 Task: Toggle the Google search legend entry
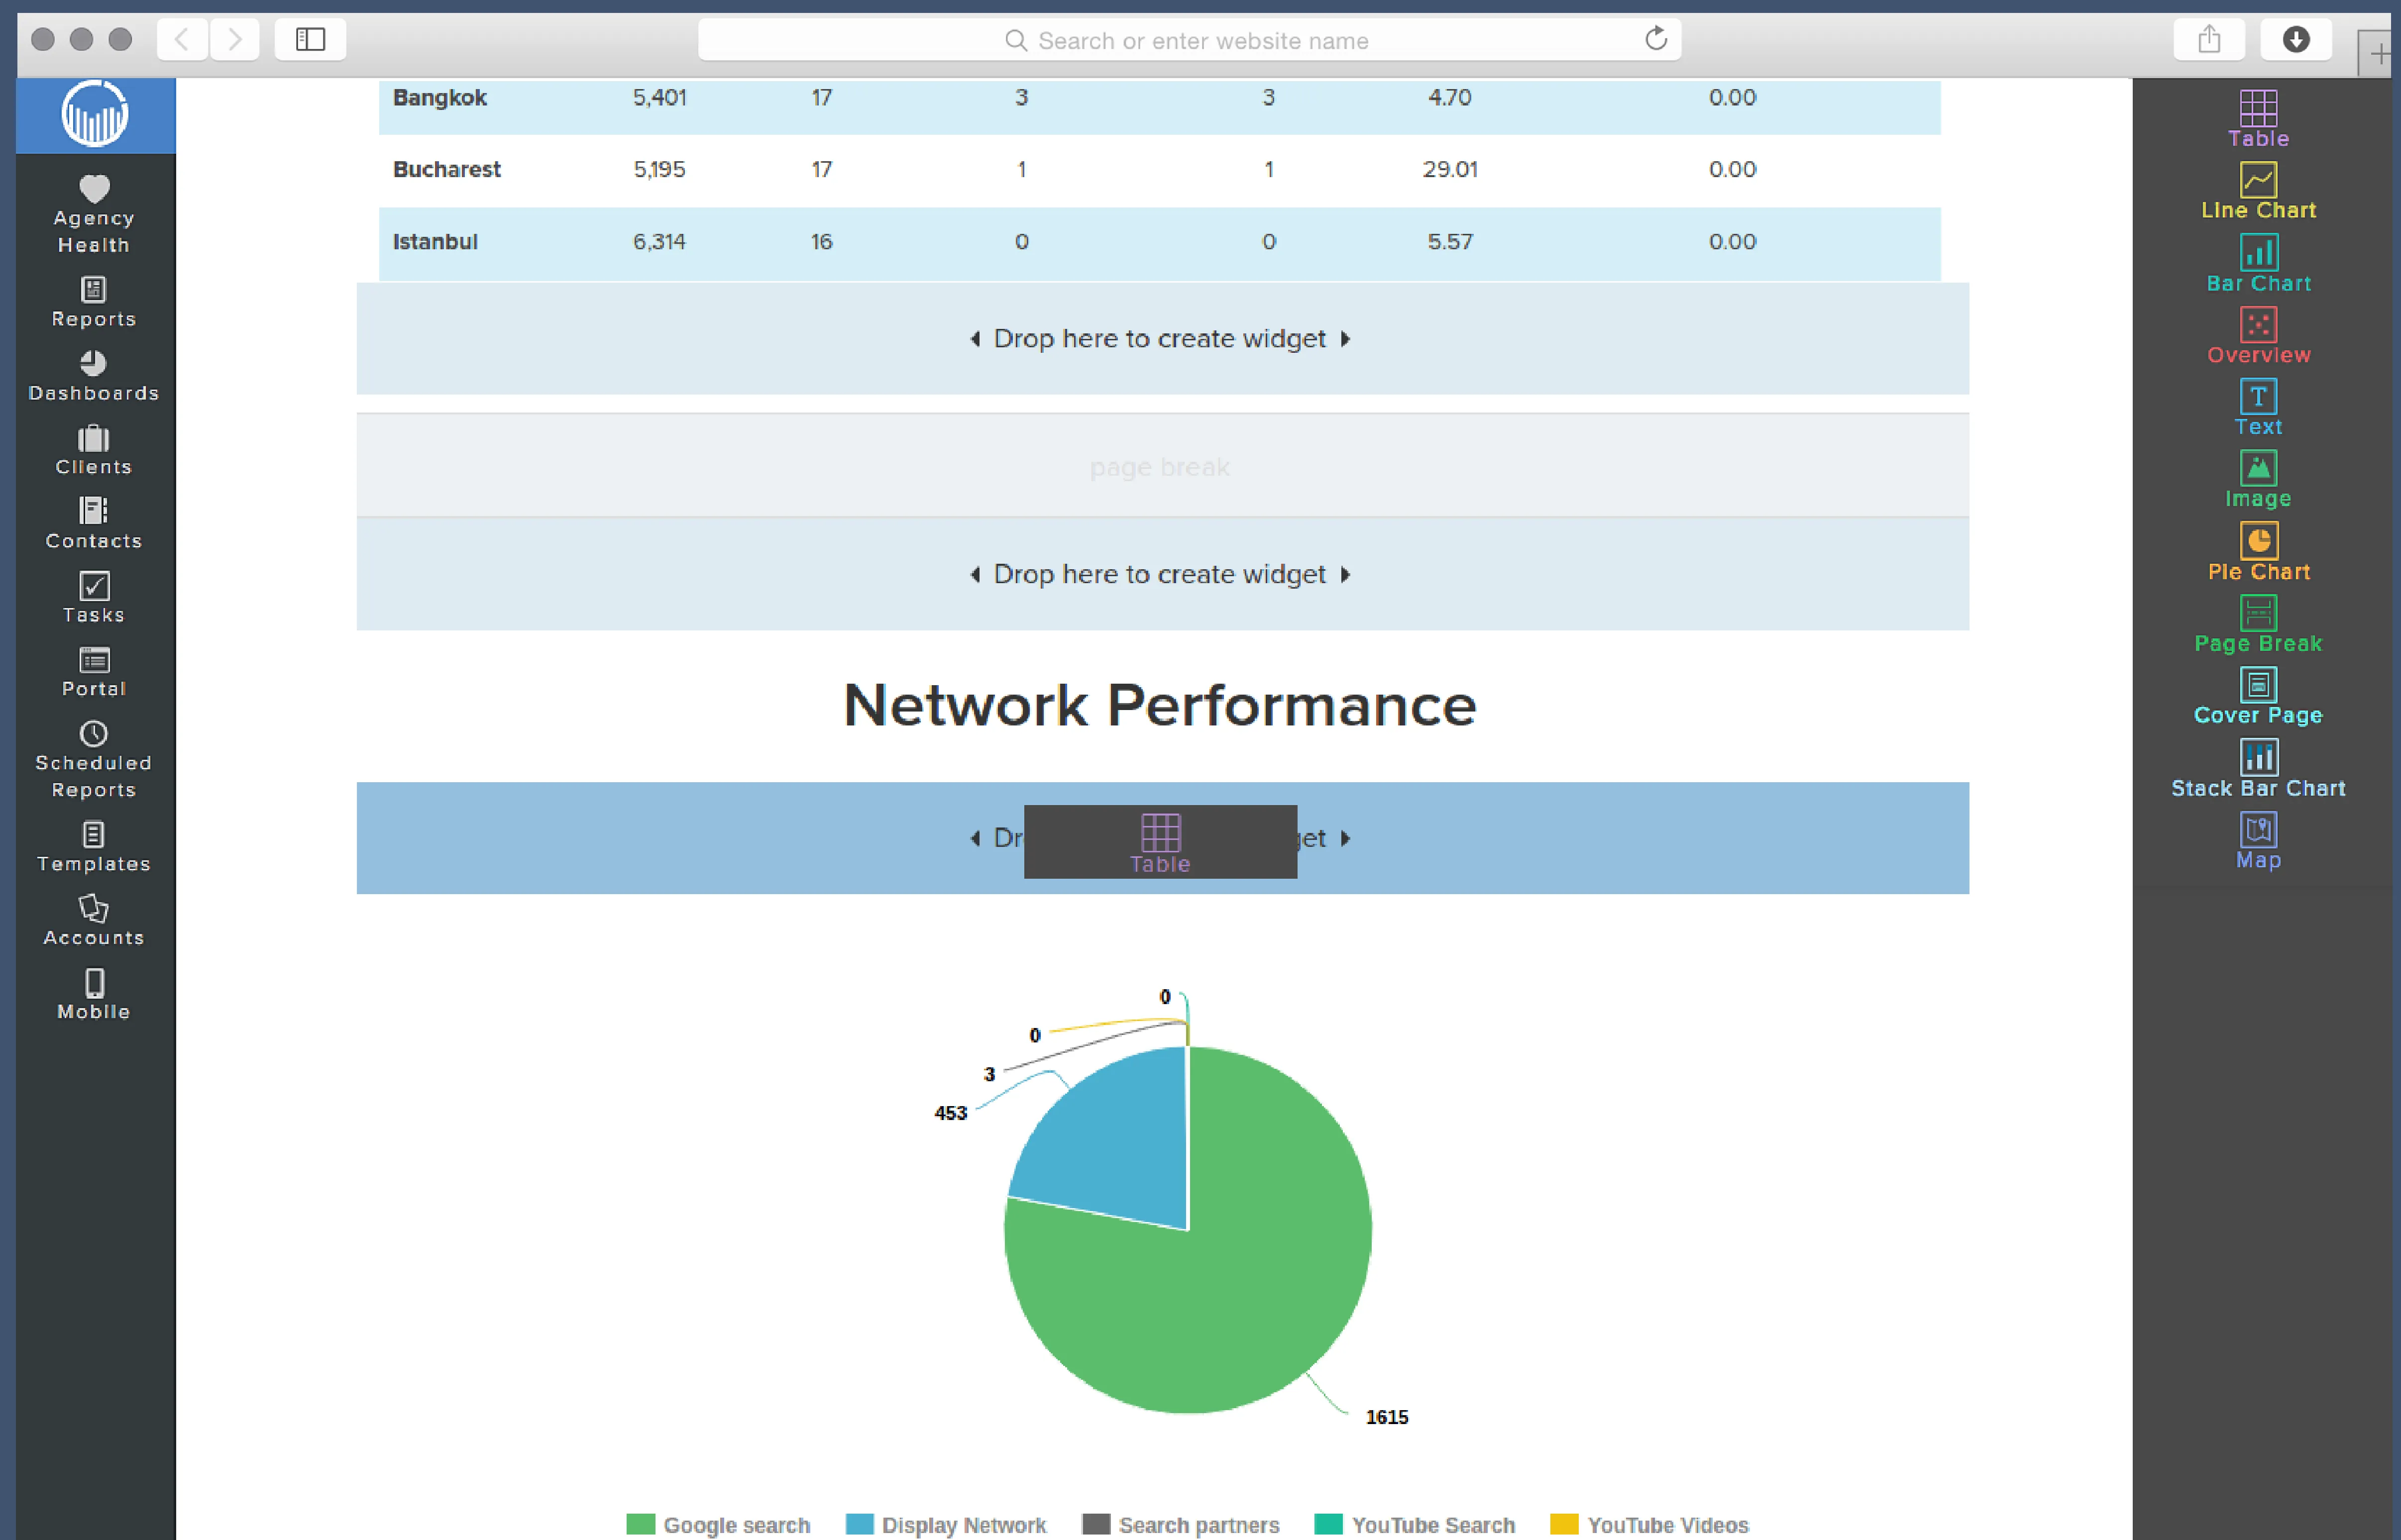coord(719,1524)
